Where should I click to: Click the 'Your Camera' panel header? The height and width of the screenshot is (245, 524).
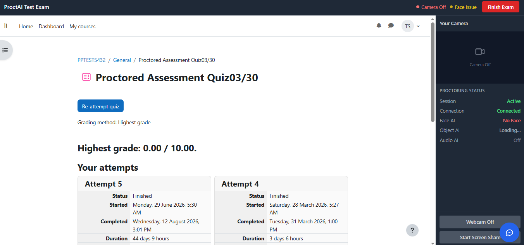453,23
